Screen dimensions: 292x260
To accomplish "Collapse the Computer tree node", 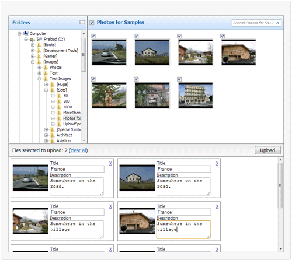I will click(19, 34).
